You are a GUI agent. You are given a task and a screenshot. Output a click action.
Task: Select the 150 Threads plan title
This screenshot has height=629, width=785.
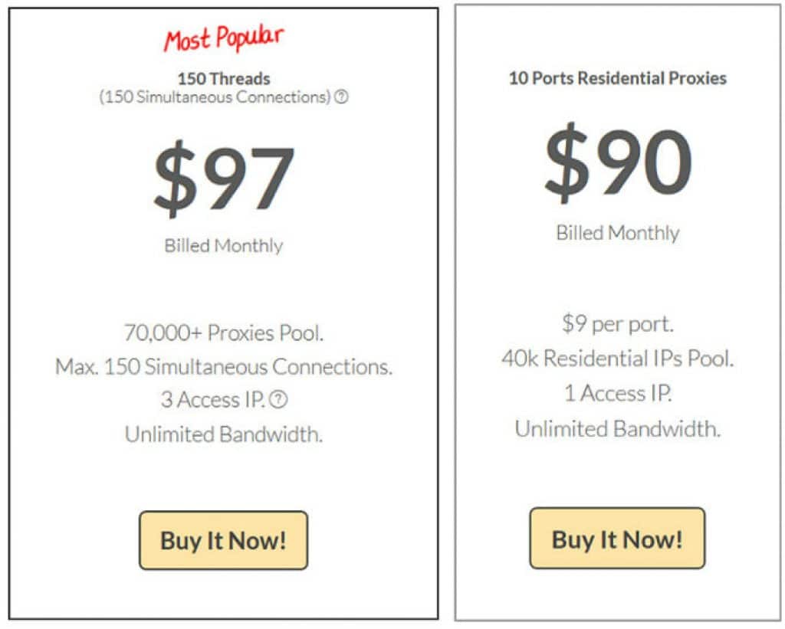click(x=224, y=79)
